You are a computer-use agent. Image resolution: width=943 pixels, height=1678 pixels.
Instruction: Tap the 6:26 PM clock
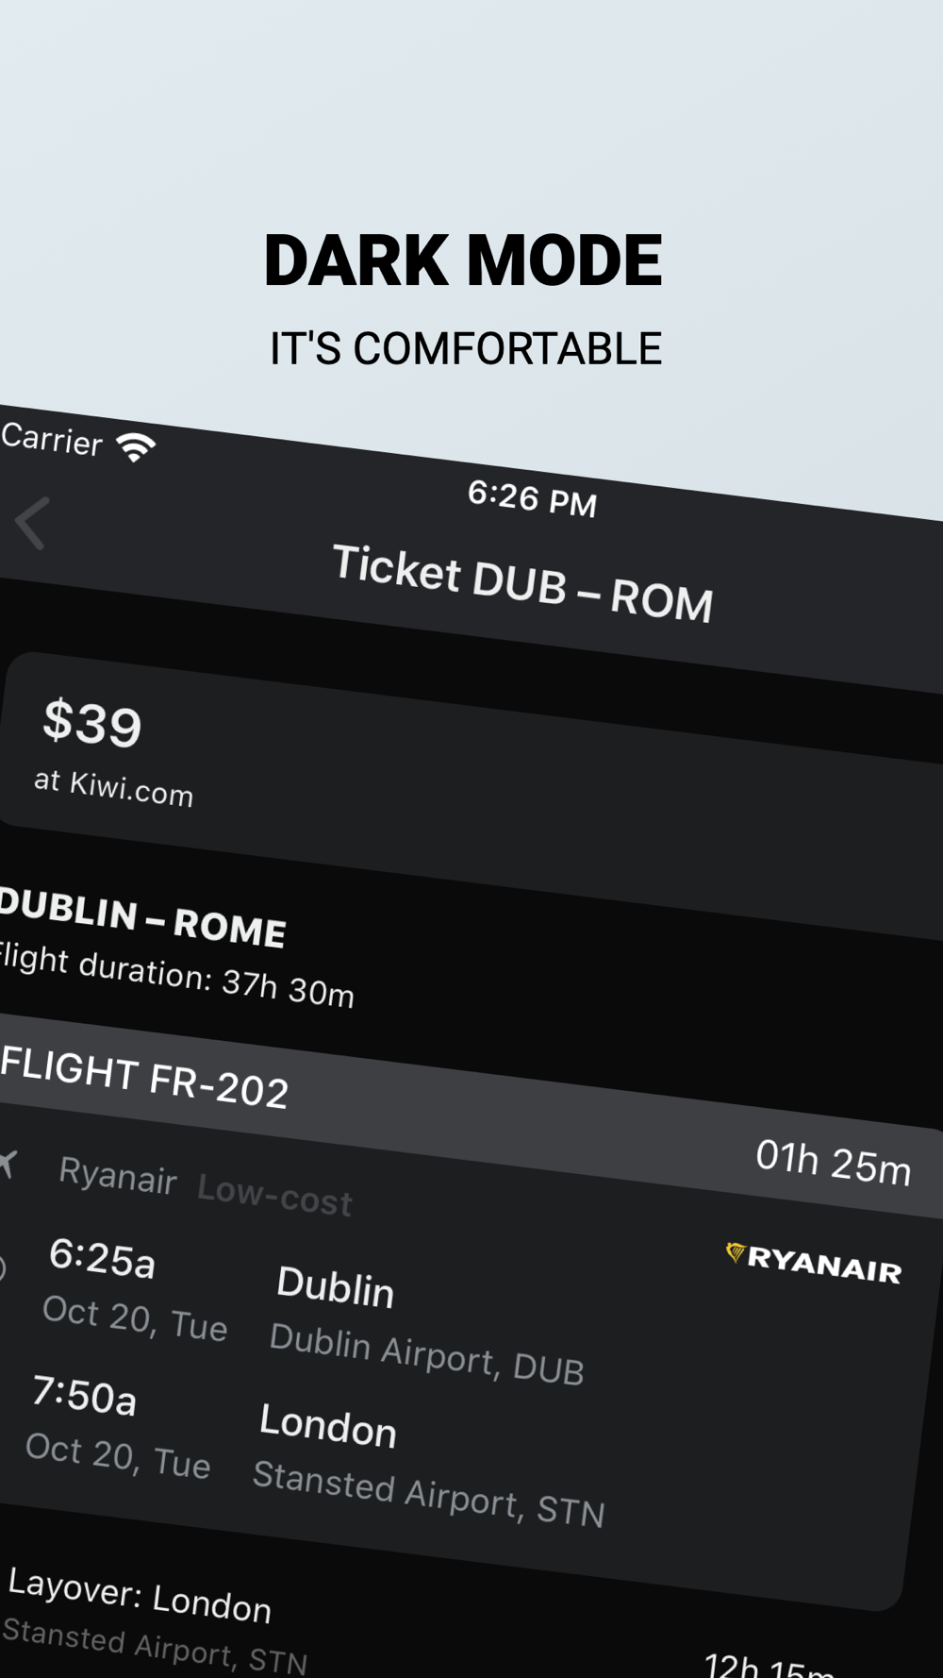533,498
